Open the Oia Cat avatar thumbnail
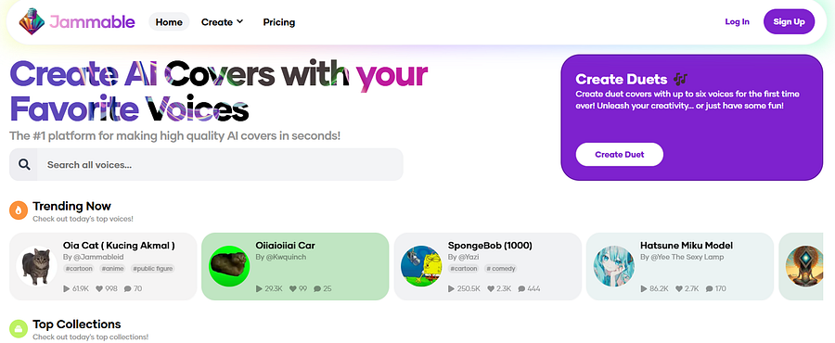Screen dimensions: 835x343 [x=36, y=266]
